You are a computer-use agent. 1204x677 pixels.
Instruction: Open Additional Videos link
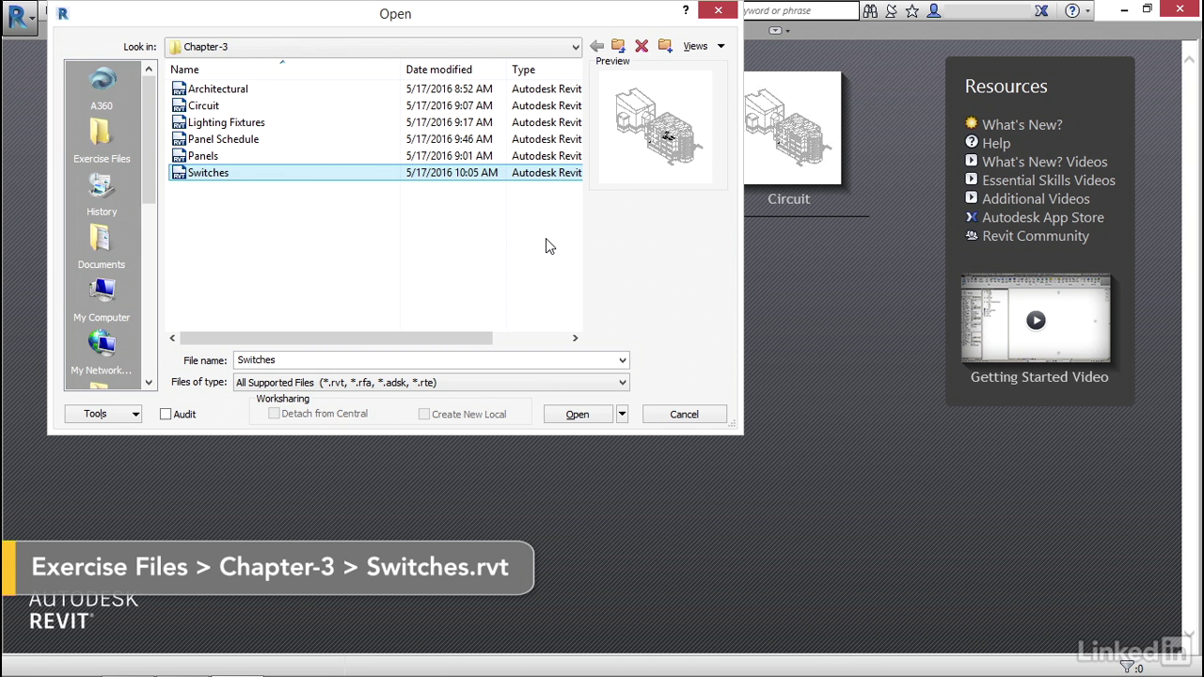click(x=1036, y=199)
